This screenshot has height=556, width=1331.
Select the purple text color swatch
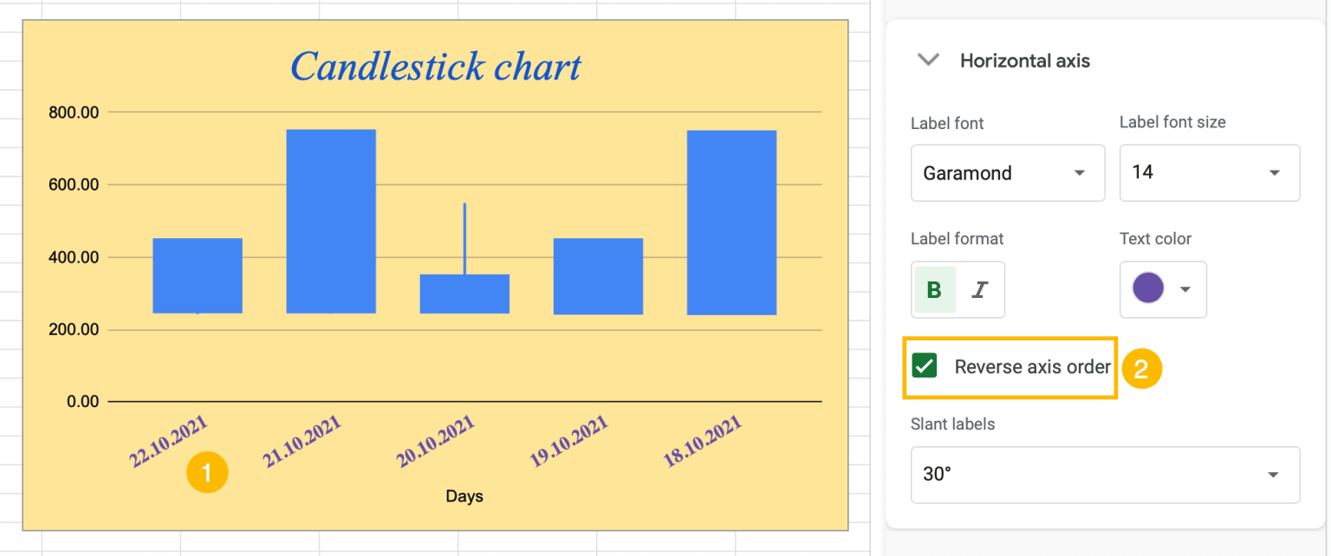[x=1148, y=289]
